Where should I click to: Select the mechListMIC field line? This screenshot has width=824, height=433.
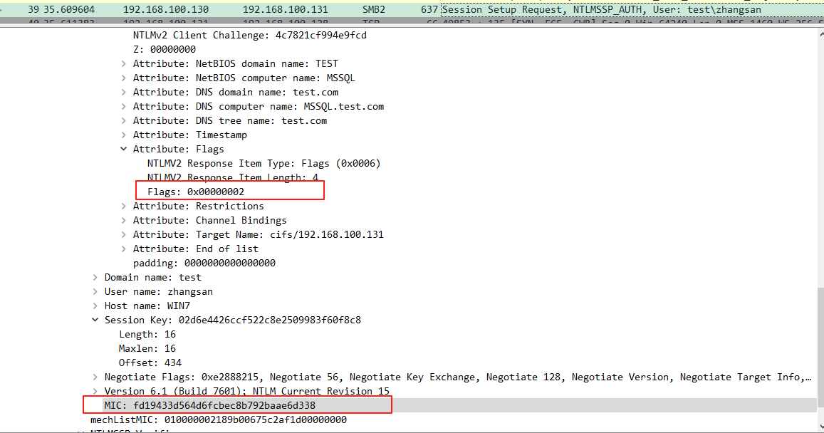pyautogui.click(x=218, y=419)
